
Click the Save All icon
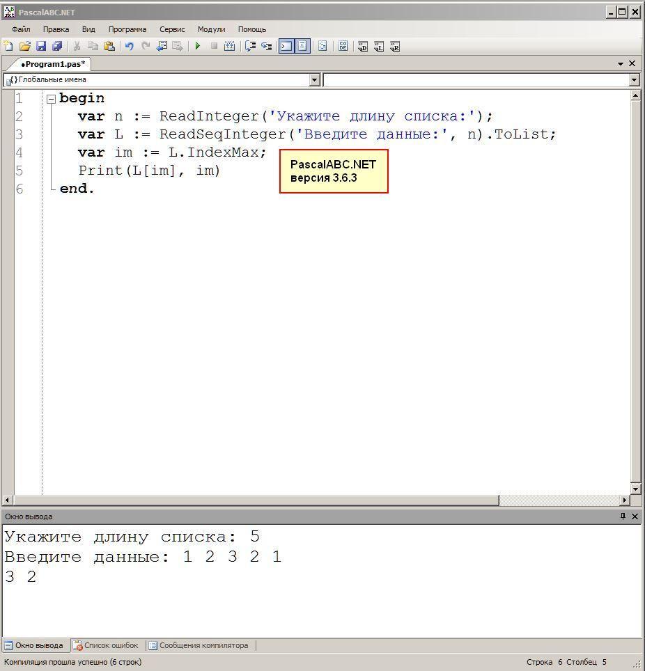(57, 46)
